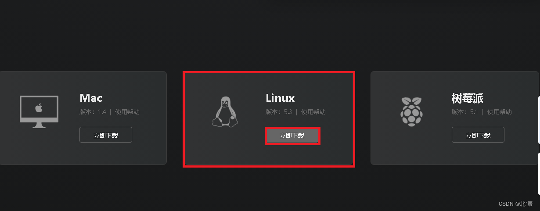Image resolution: width=540 pixels, height=211 pixels.
Task: Open 使用帮助 link for Mac
Action: click(127, 112)
